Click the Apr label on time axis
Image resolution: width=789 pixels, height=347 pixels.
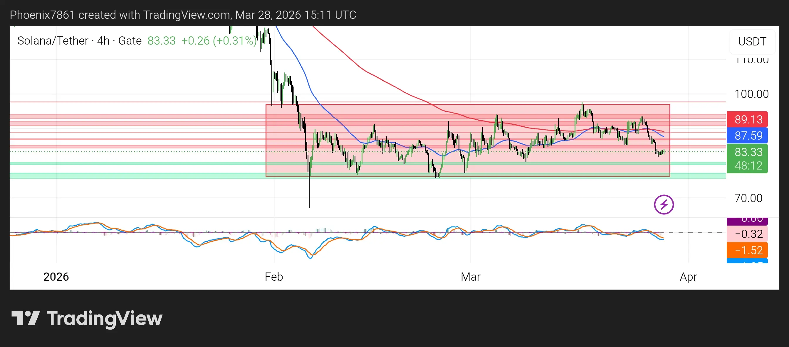(x=688, y=277)
